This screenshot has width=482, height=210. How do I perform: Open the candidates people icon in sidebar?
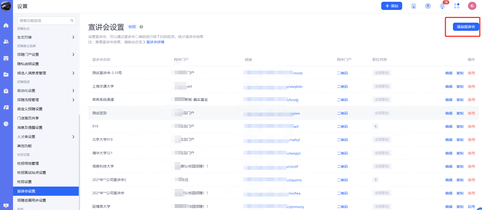tap(6, 41)
